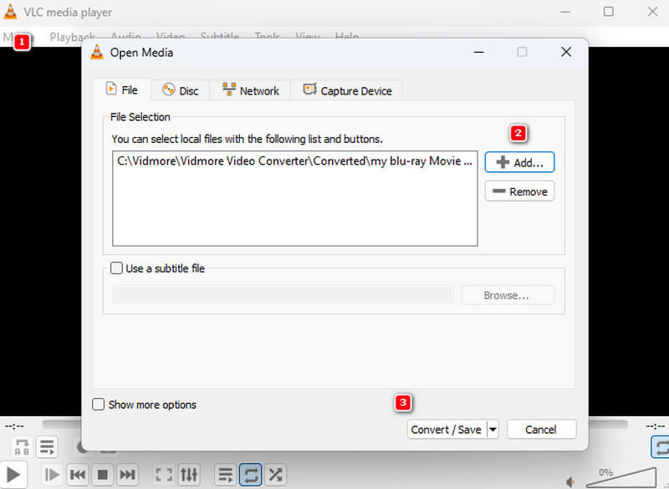Screen dimensions: 669x489
Task: Enable Show more options
Action: [x=98, y=405]
